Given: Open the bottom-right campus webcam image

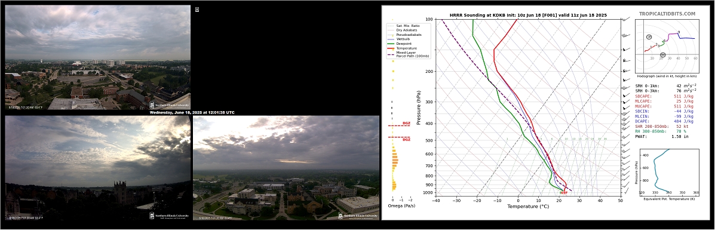Looking at the screenshot, I should [286, 168].
